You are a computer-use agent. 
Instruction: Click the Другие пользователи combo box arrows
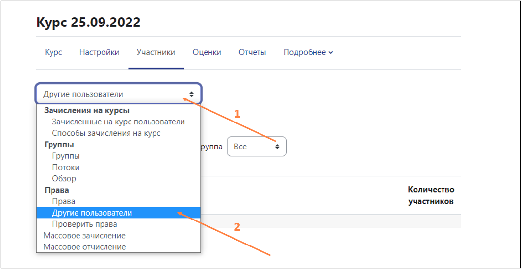(192, 94)
